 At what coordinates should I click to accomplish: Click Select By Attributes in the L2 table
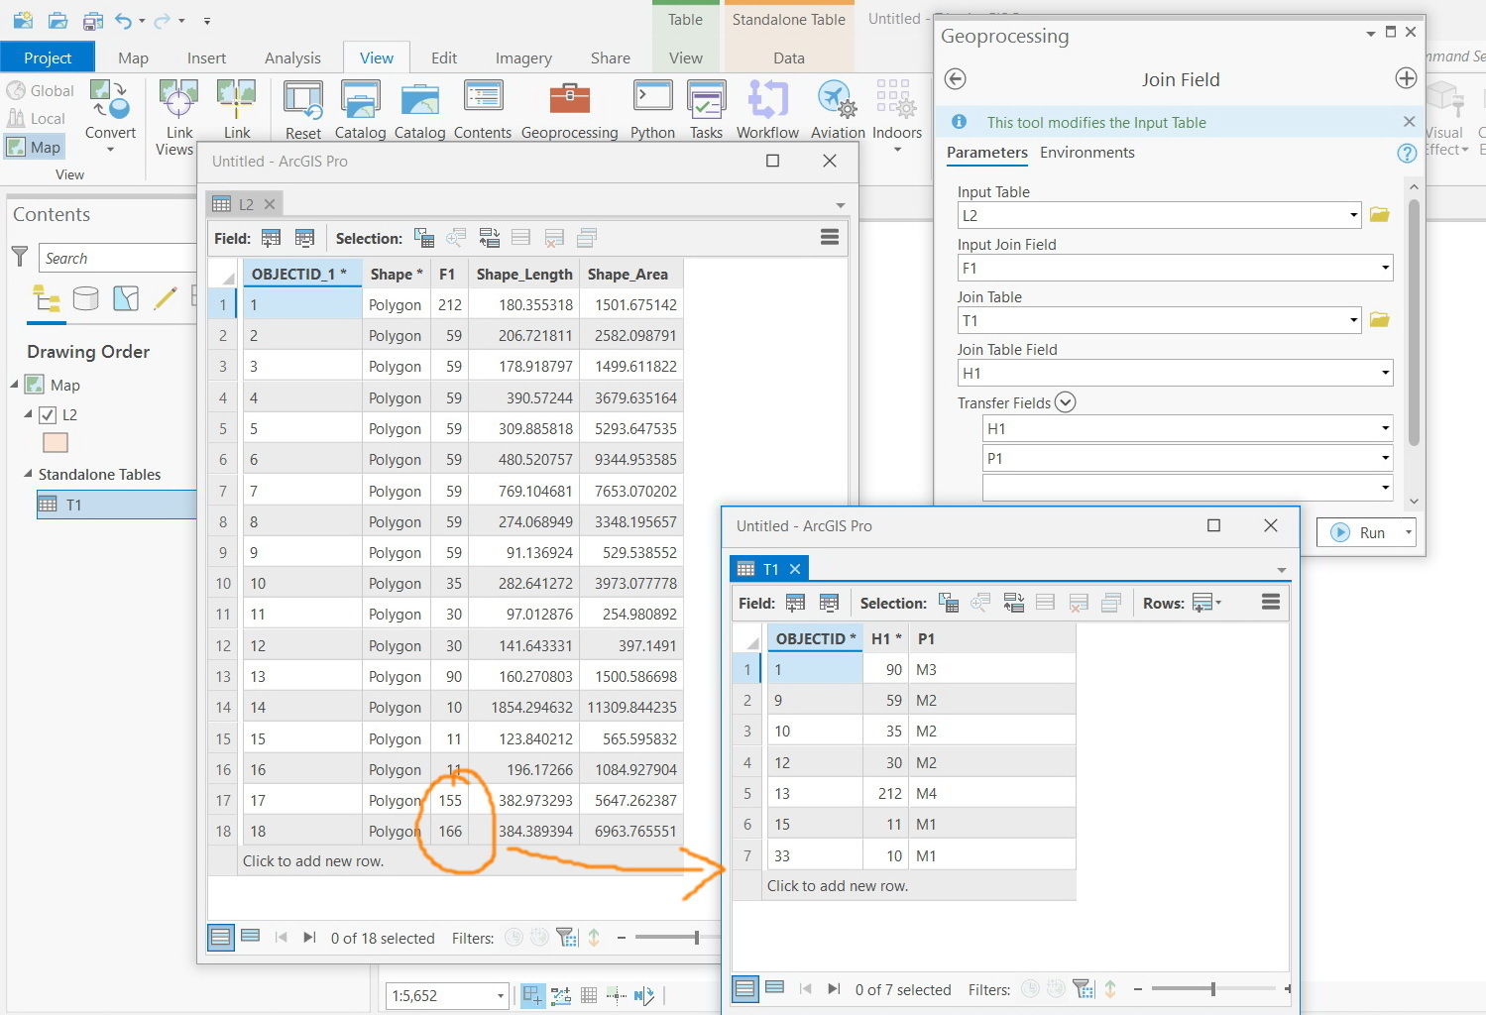coord(424,238)
